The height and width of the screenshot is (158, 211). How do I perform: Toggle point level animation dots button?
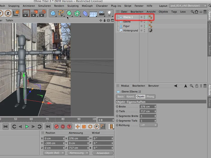pos(103,127)
